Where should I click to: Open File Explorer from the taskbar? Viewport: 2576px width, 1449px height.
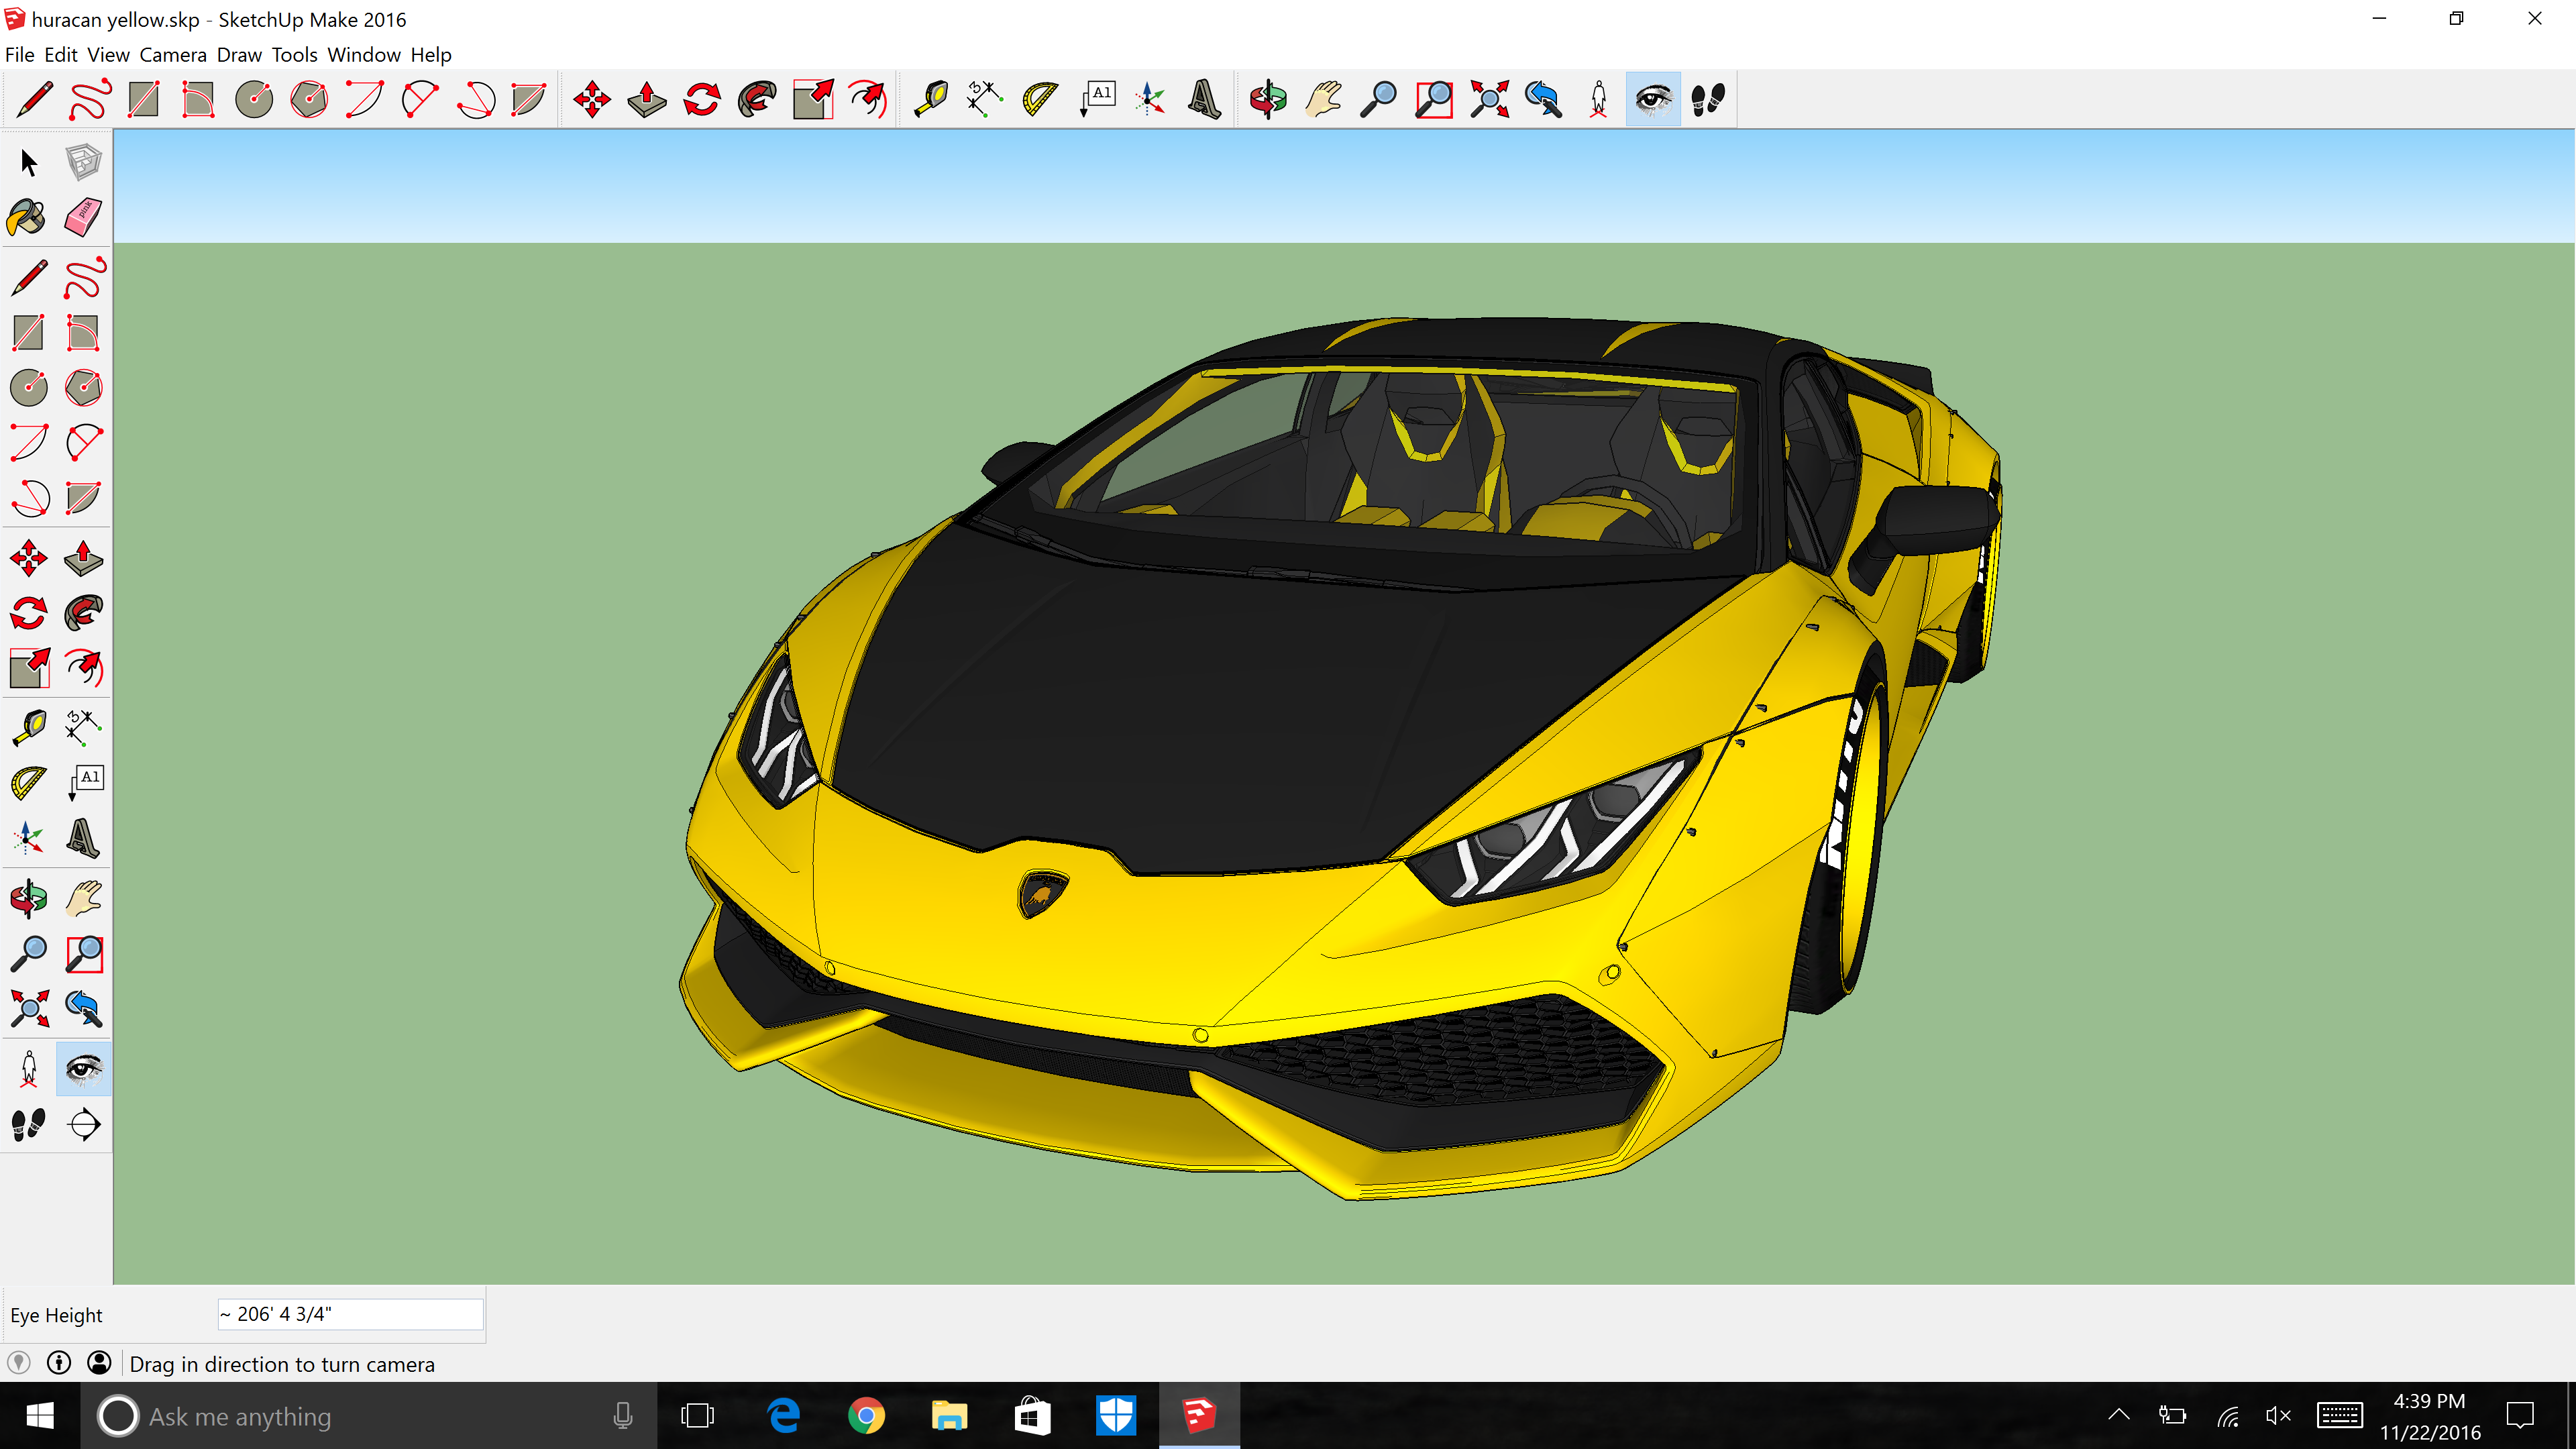pos(949,1416)
